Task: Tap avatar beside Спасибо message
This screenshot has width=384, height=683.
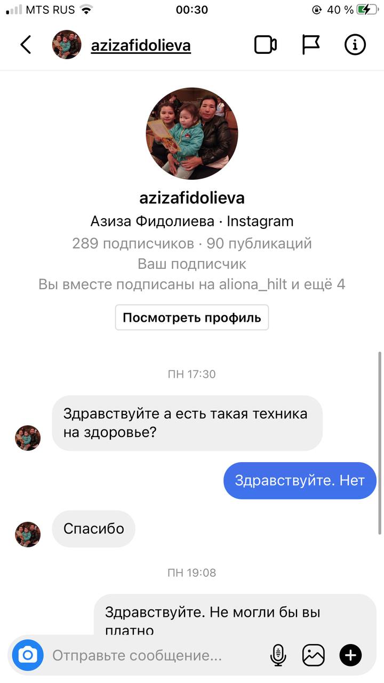Action: tap(28, 535)
